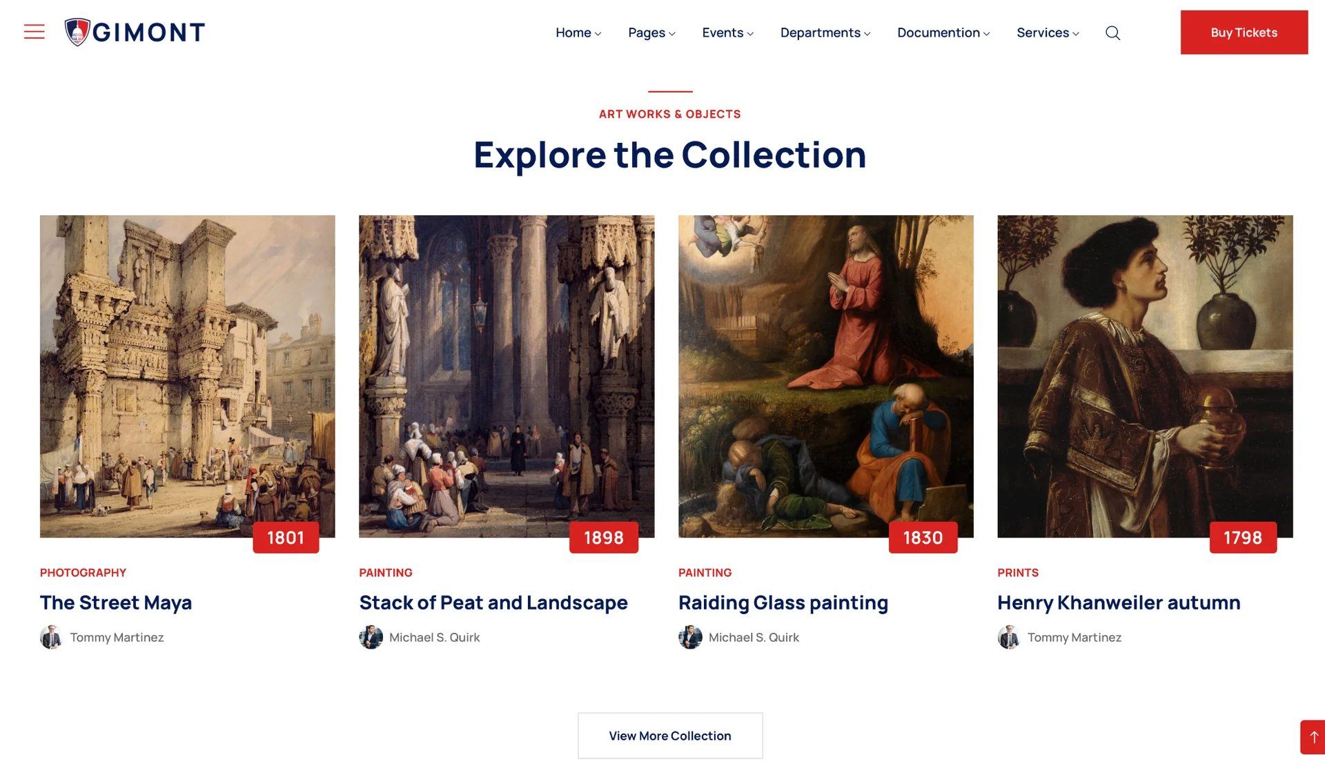This screenshot has height=766, width=1325.
Task: Open the Events menu item
Action: [727, 32]
